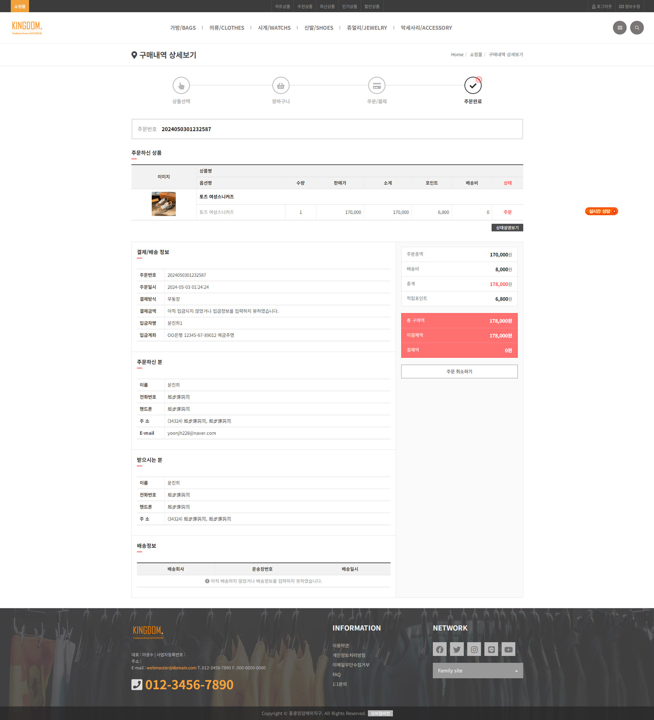Open the search icon button

[637, 27]
